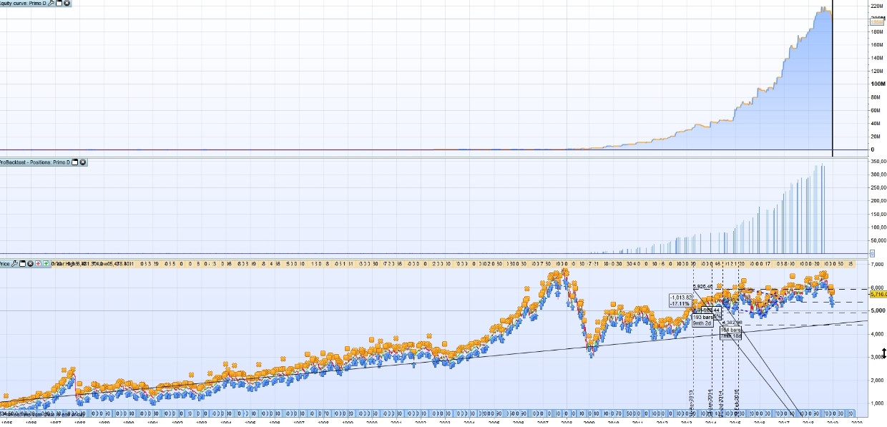Click the Price panel title label
The image size is (887, 427).
click(4, 263)
